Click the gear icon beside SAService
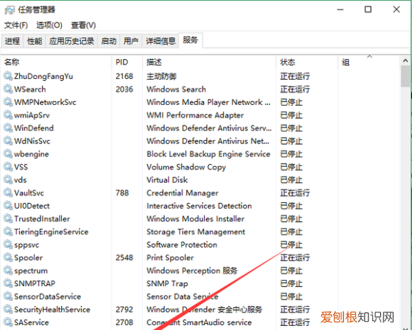This screenshot has height=330, width=412. (x=8, y=322)
